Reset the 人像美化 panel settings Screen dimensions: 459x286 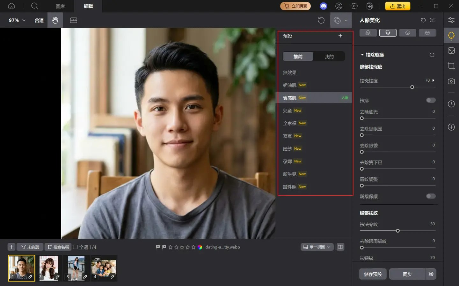(x=423, y=20)
